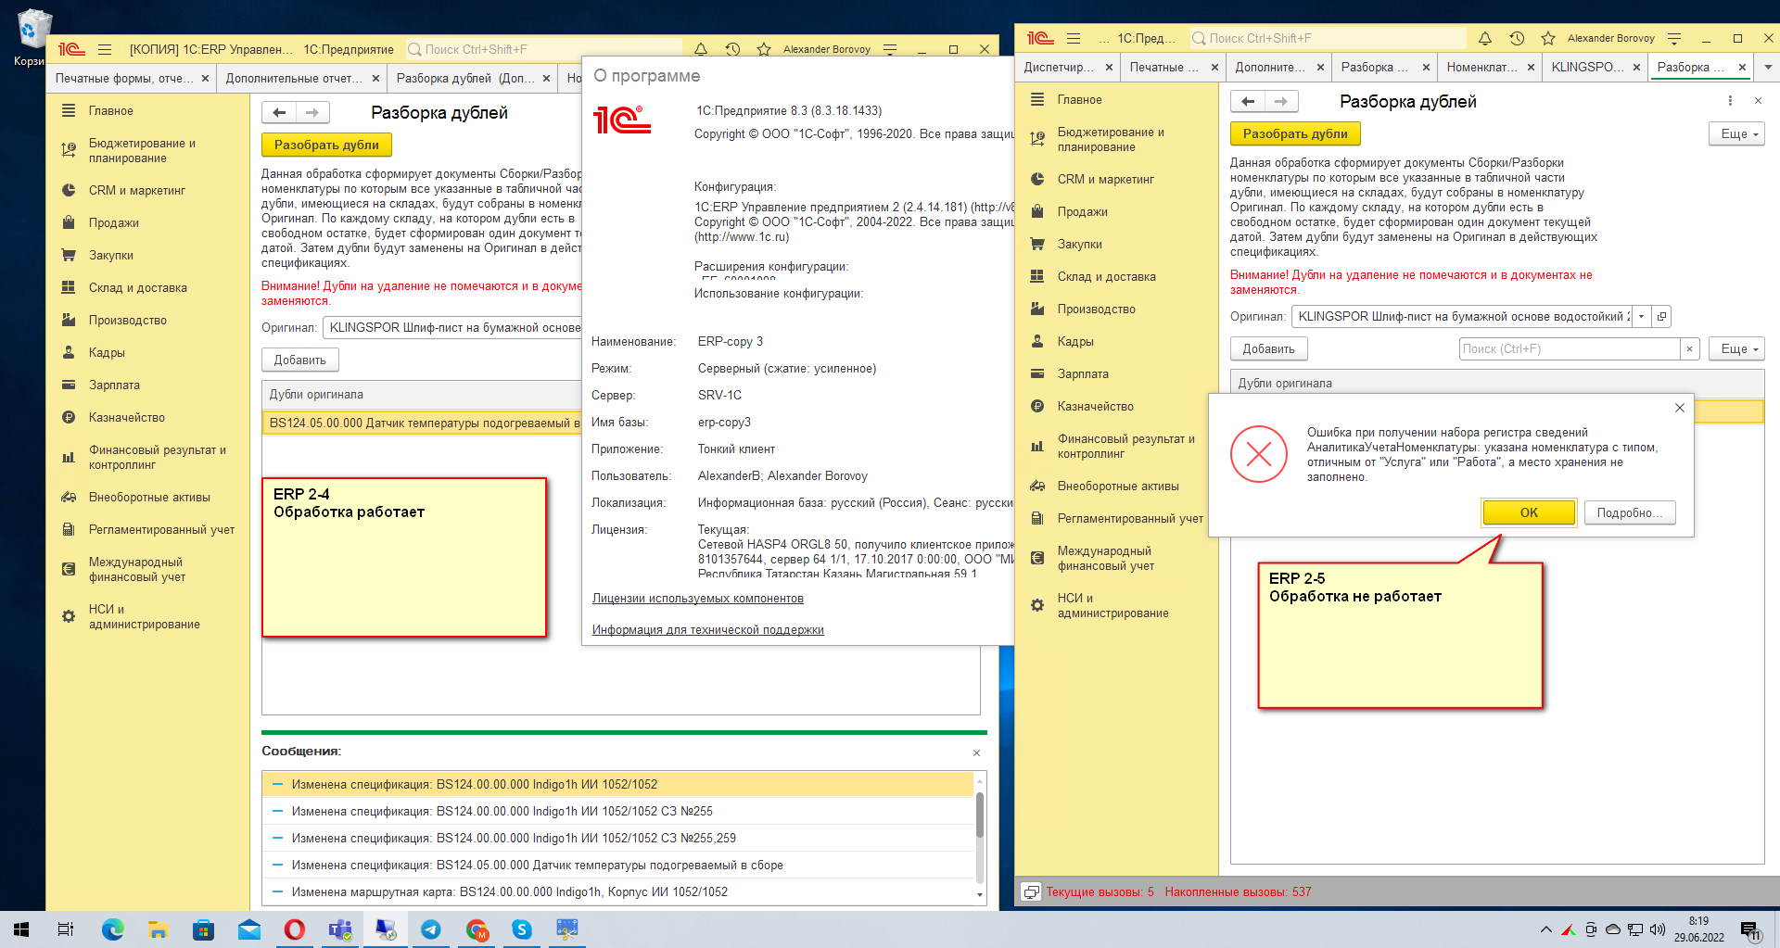
Task: Click open-form icon next to Оригинал field
Action: tap(1661, 316)
